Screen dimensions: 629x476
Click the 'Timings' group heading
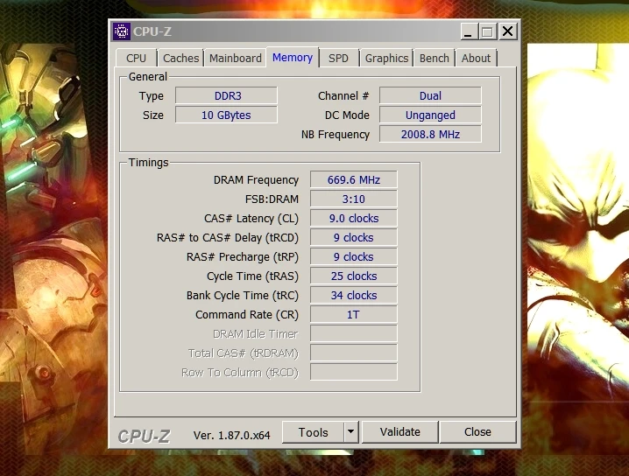pos(148,162)
